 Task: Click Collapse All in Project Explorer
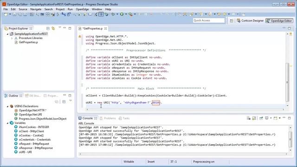(x=48, y=28)
